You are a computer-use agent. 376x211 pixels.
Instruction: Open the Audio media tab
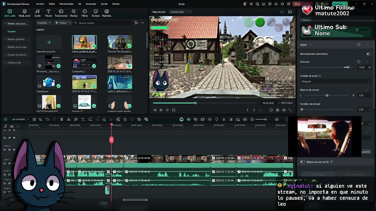click(x=38, y=13)
